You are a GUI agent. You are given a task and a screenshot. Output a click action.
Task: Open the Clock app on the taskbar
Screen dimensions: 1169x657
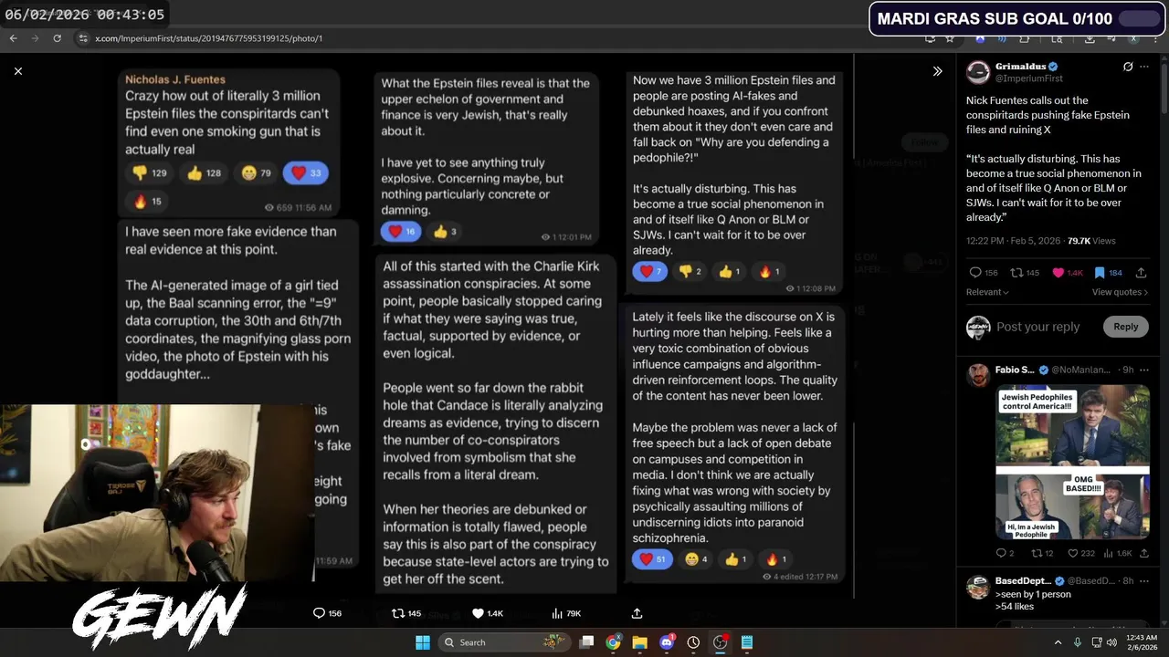tap(693, 642)
